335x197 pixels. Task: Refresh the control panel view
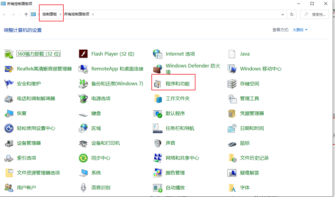292,15
